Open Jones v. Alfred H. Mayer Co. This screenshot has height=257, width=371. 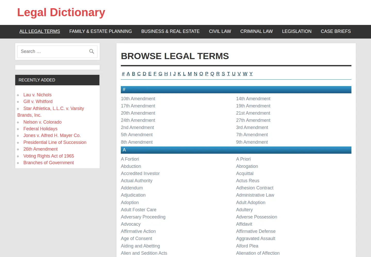[x=52, y=135]
